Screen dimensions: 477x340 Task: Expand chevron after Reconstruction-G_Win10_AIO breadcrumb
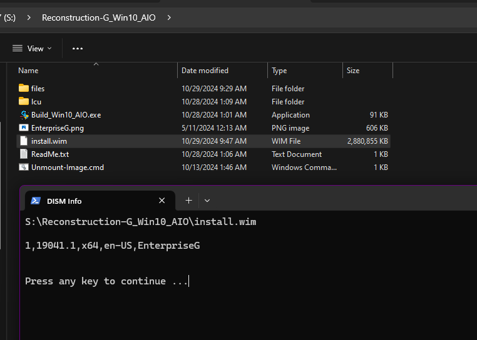tap(169, 17)
